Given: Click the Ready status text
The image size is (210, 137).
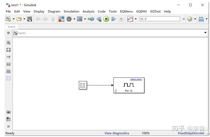Looking at the screenshot, I should tap(10, 133).
